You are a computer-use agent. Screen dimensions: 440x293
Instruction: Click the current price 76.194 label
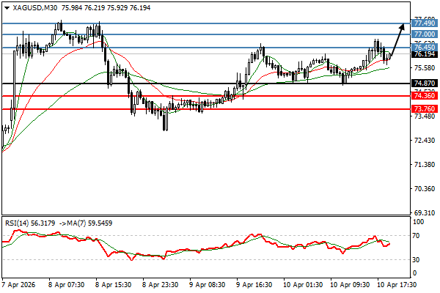[423, 55]
